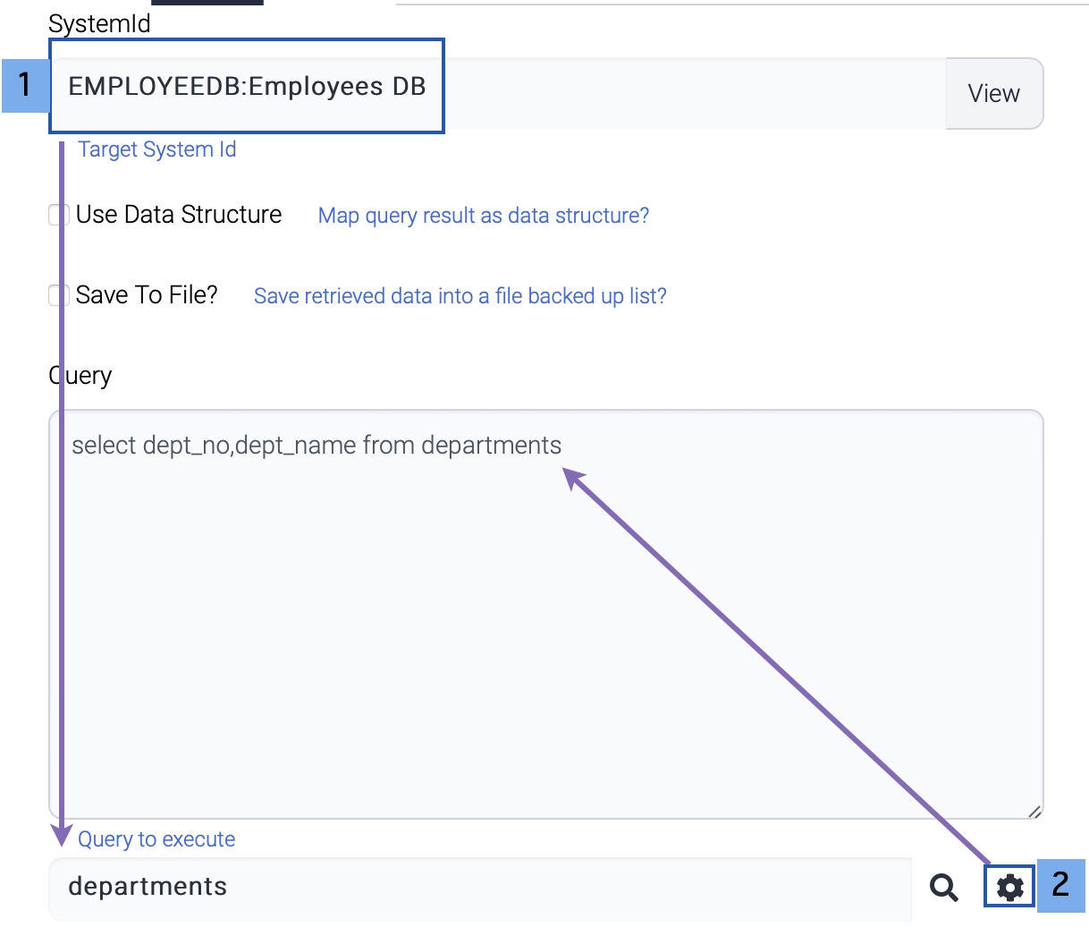The height and width of the screenshot is (936, 1089).
Task: Click the magnifier search icon
Action: (x=943, y=887)
